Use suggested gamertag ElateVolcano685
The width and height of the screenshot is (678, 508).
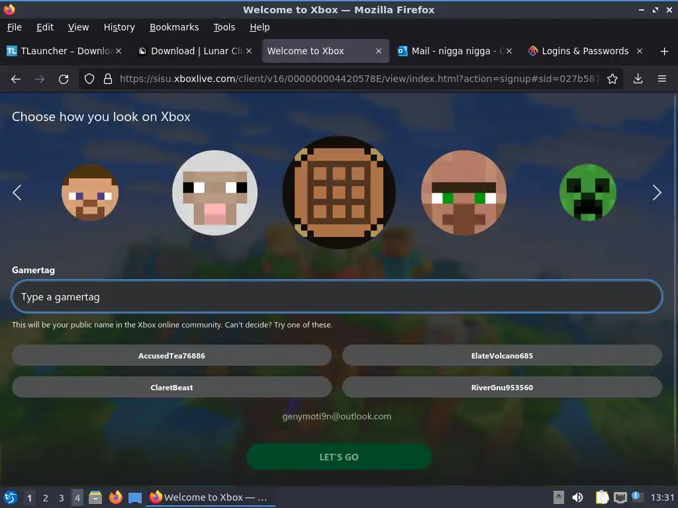(x=502, y=355)
